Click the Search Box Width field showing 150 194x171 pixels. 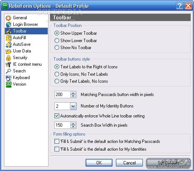62,125
